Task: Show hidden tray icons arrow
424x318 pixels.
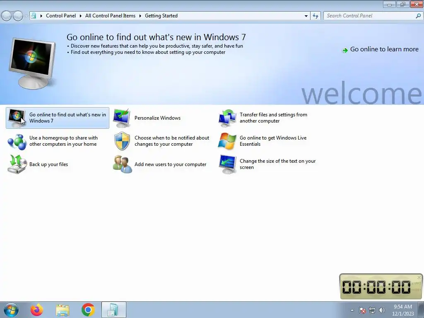Action: pyautogui.click(x=352, y=310)
